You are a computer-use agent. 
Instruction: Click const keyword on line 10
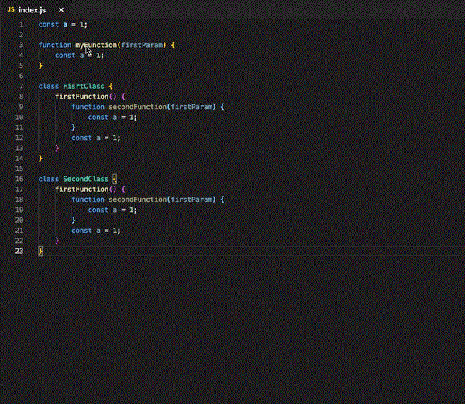[x=98, y=118]
